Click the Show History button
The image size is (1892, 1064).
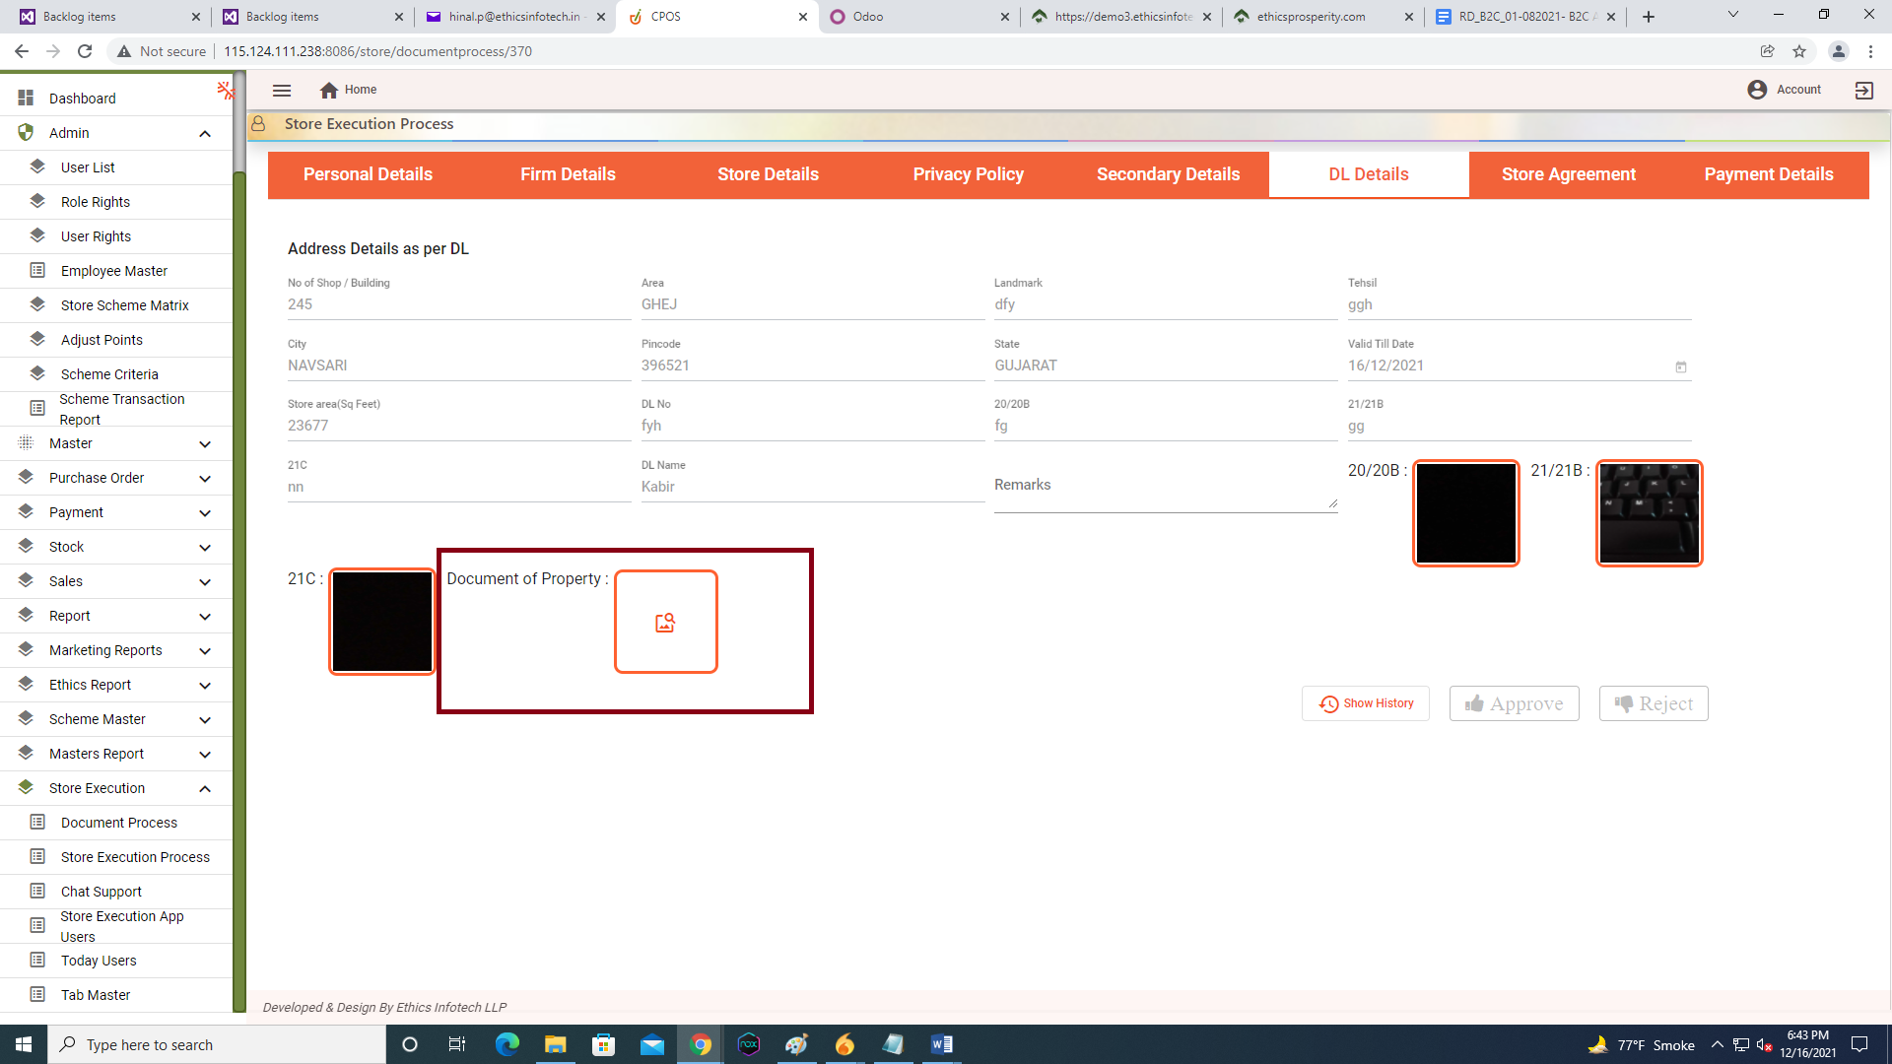pyautogui.click(x=1366, y=703)
